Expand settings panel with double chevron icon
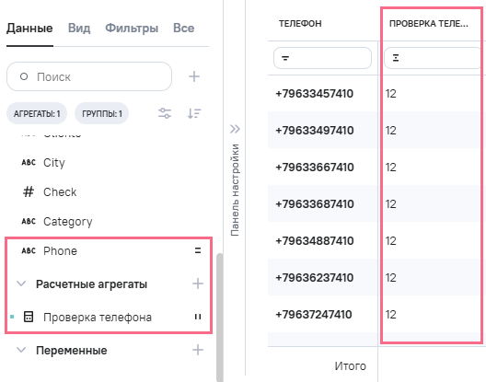Image resolution: width=486 pixels, height=382 pixels. tap(235, 129)
